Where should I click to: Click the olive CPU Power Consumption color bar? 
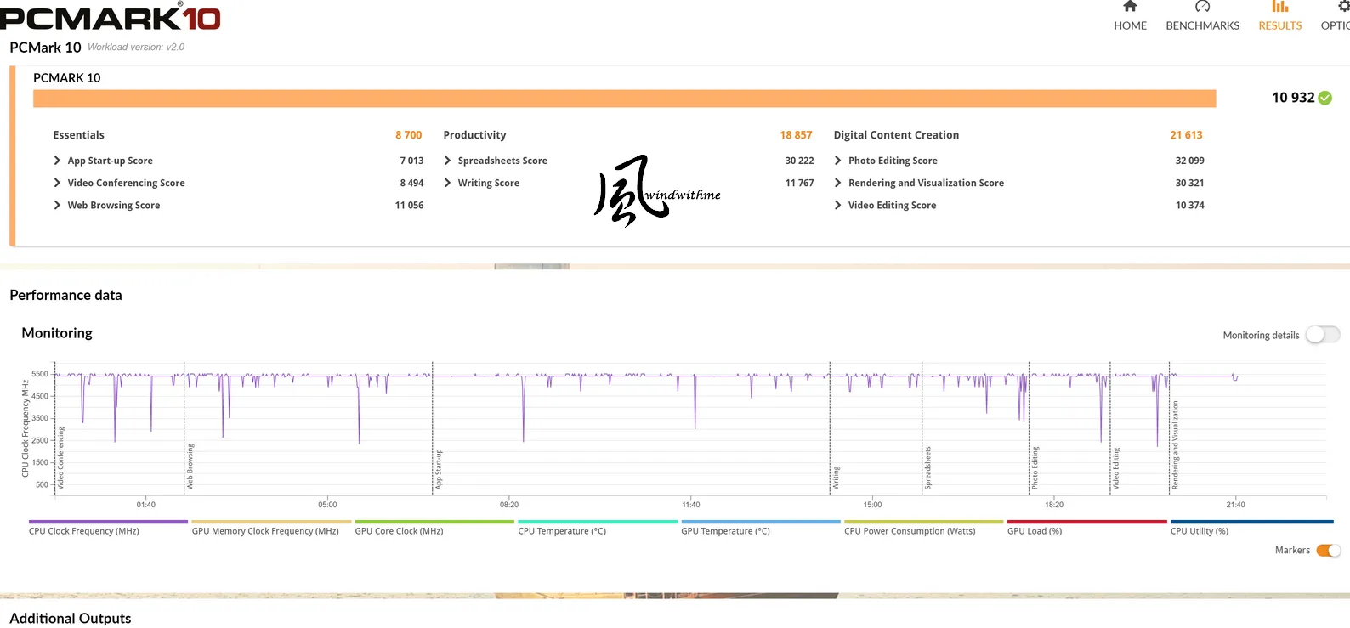[x=924, y=522]
